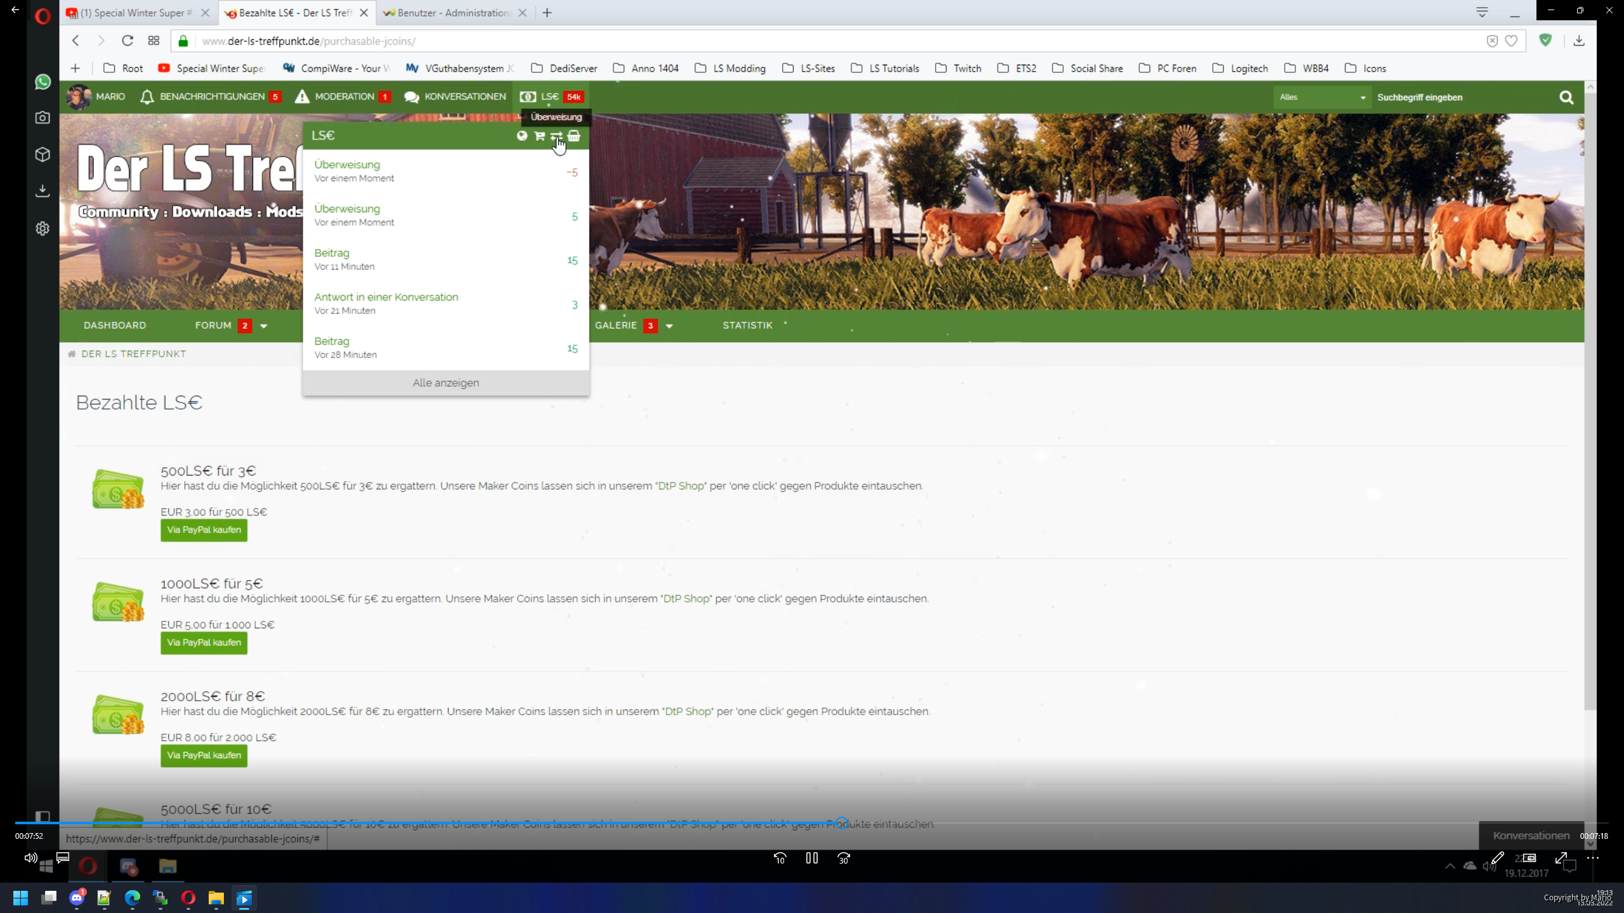1624x913 pixels.
Task: Open Opera sidebar settings gear
Action: (x=43, y=228)
